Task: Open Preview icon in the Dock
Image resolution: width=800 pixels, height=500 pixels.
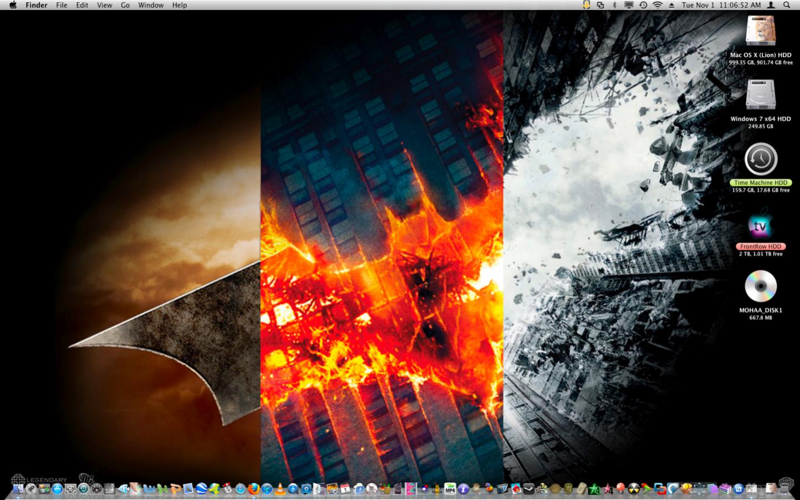Action: tap(188, 489)
